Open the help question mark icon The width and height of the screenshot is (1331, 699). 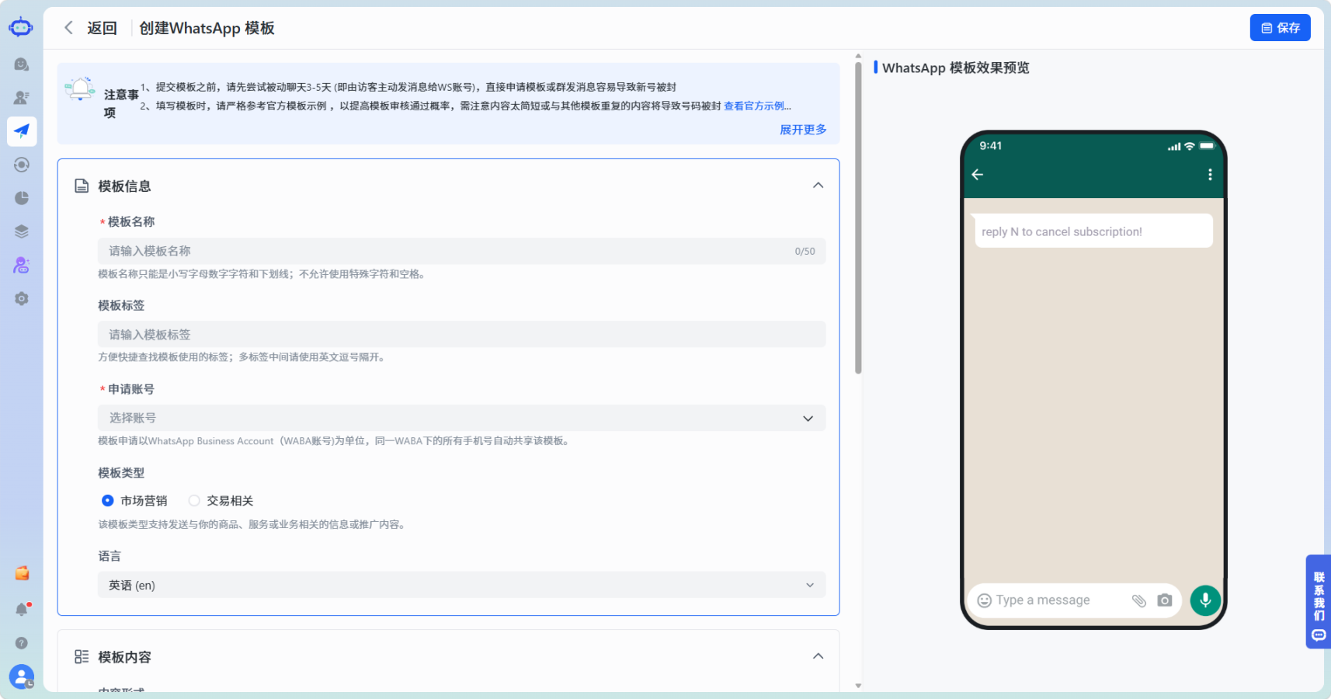[x=22, y=643]
